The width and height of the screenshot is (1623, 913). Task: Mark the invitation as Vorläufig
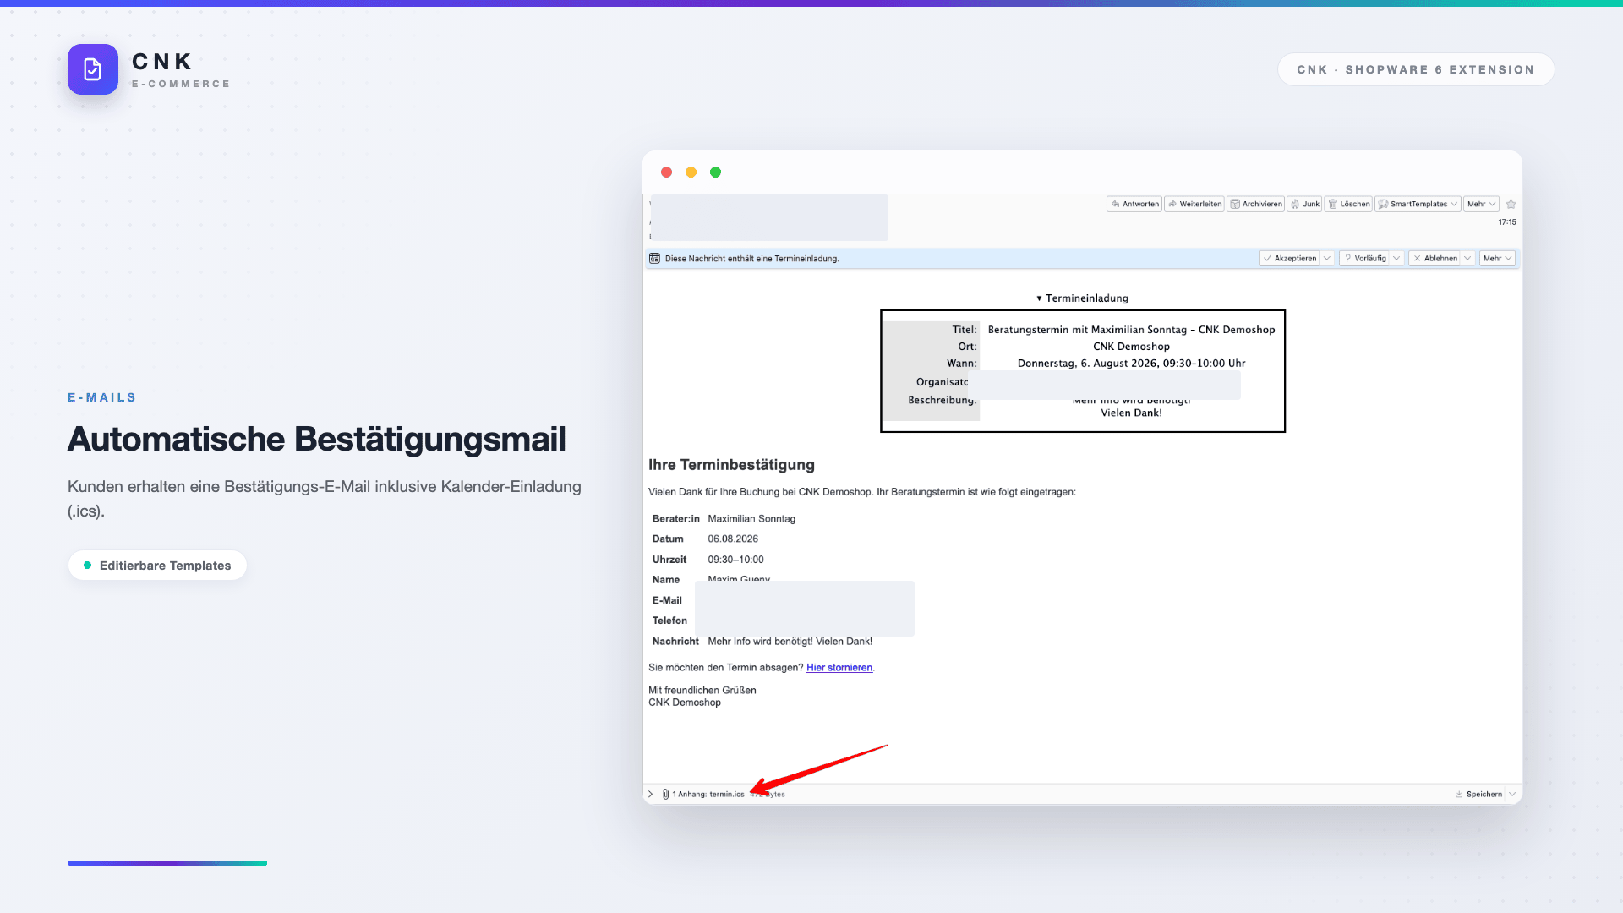click(1364, 259)
